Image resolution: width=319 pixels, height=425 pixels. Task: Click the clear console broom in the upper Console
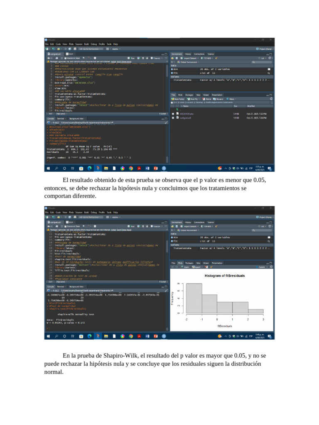pos(166,123)
